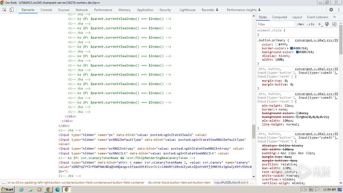Select the hidden input name="ps" node

coord(132,135)
